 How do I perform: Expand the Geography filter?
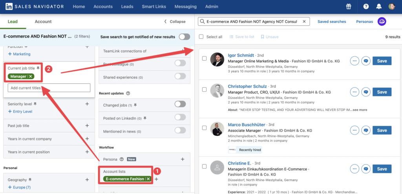tap(87, 179)
